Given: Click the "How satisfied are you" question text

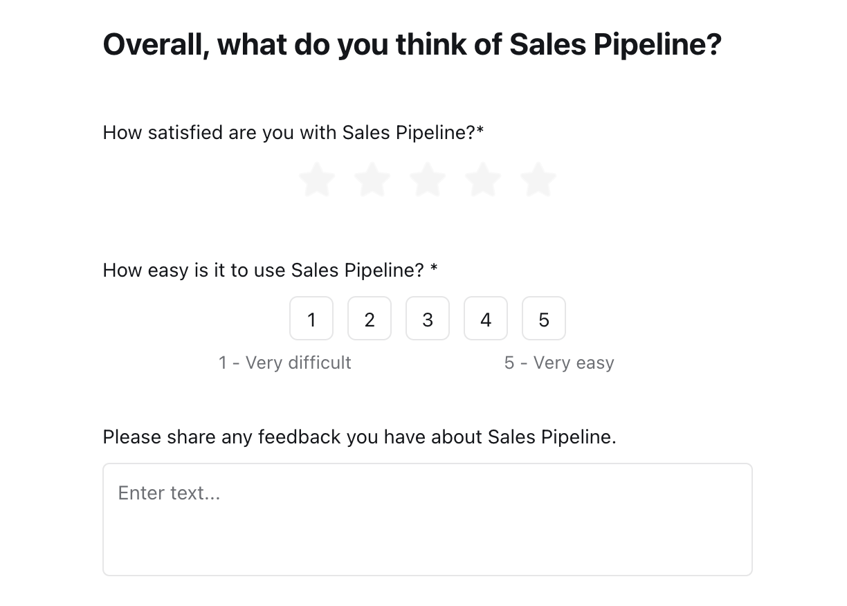Looking at the screenshot, I should (289, 132).
